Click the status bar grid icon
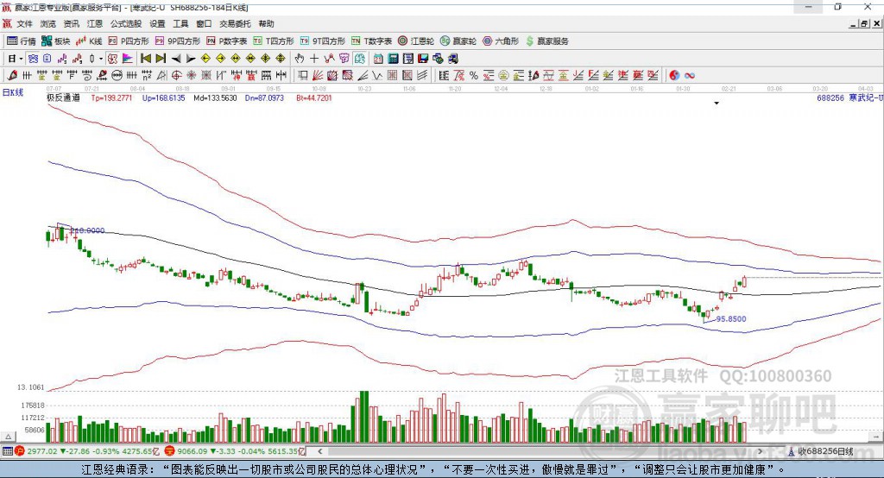 7,451
